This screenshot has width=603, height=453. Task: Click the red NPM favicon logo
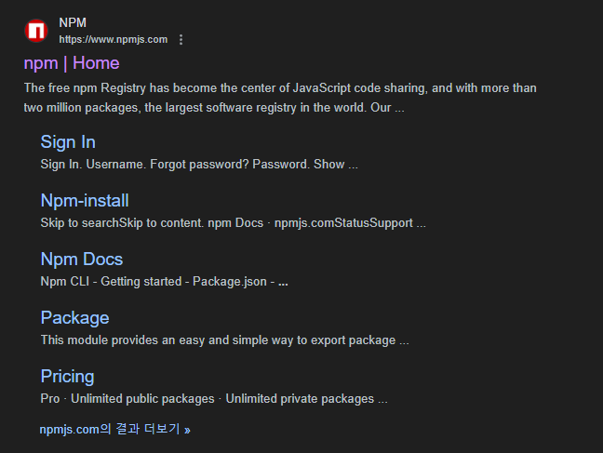pos(36,31)
